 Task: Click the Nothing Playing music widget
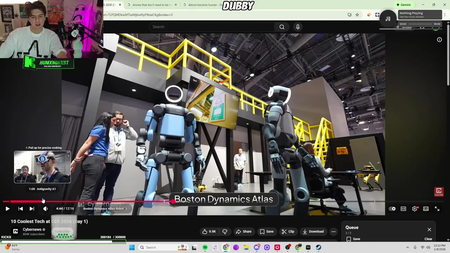coord(420,15)
